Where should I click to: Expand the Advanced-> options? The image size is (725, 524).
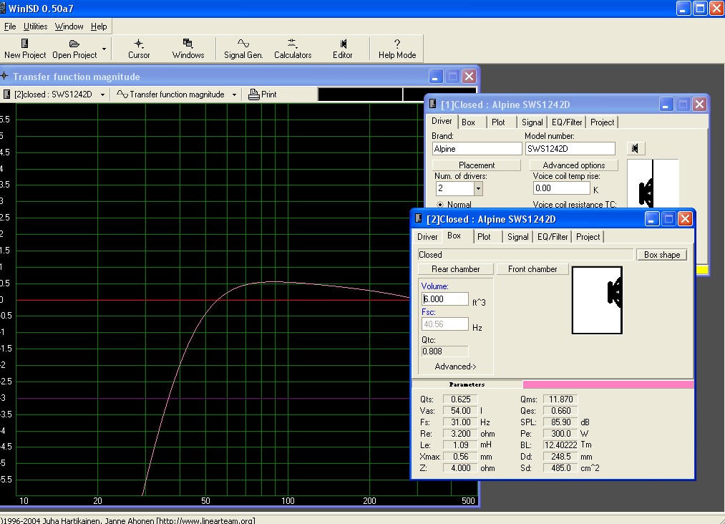[455, 367]
